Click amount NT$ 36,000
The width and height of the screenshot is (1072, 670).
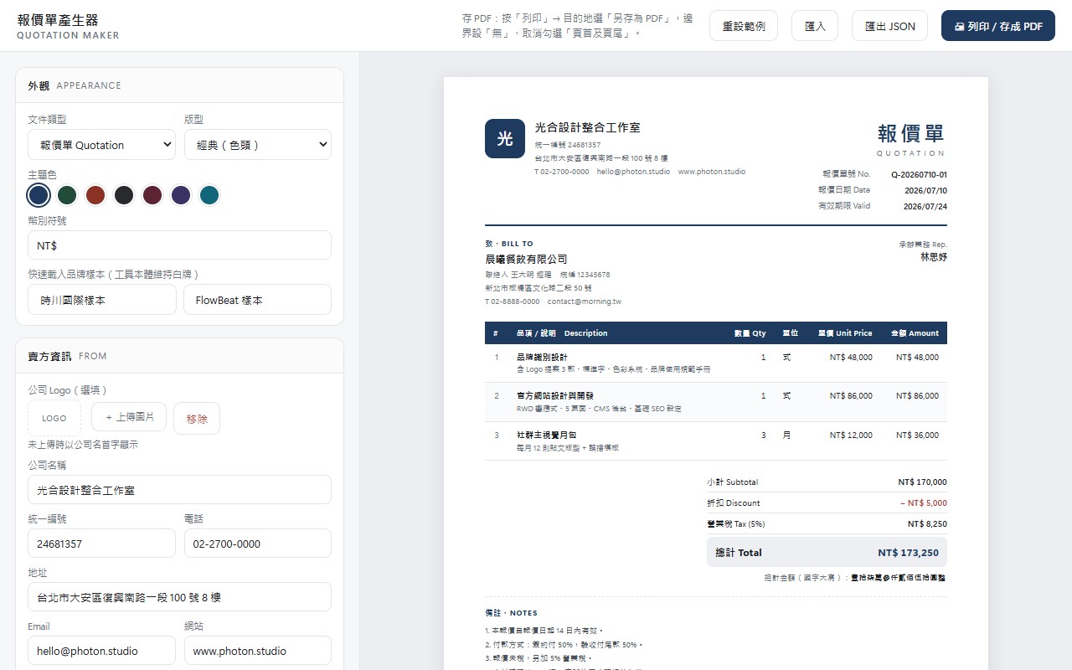[x=917, y=435]
